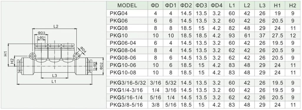Select the PKG3/8-5/16 model entry
Image resolution: width=302 pixels, height=110 pixels.
click(127, 105)
